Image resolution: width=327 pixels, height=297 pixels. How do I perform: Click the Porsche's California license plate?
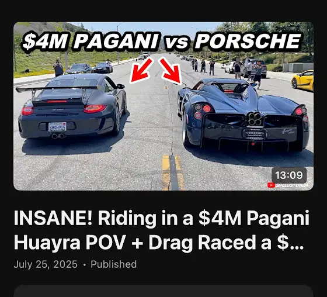[x=57, y=127]
